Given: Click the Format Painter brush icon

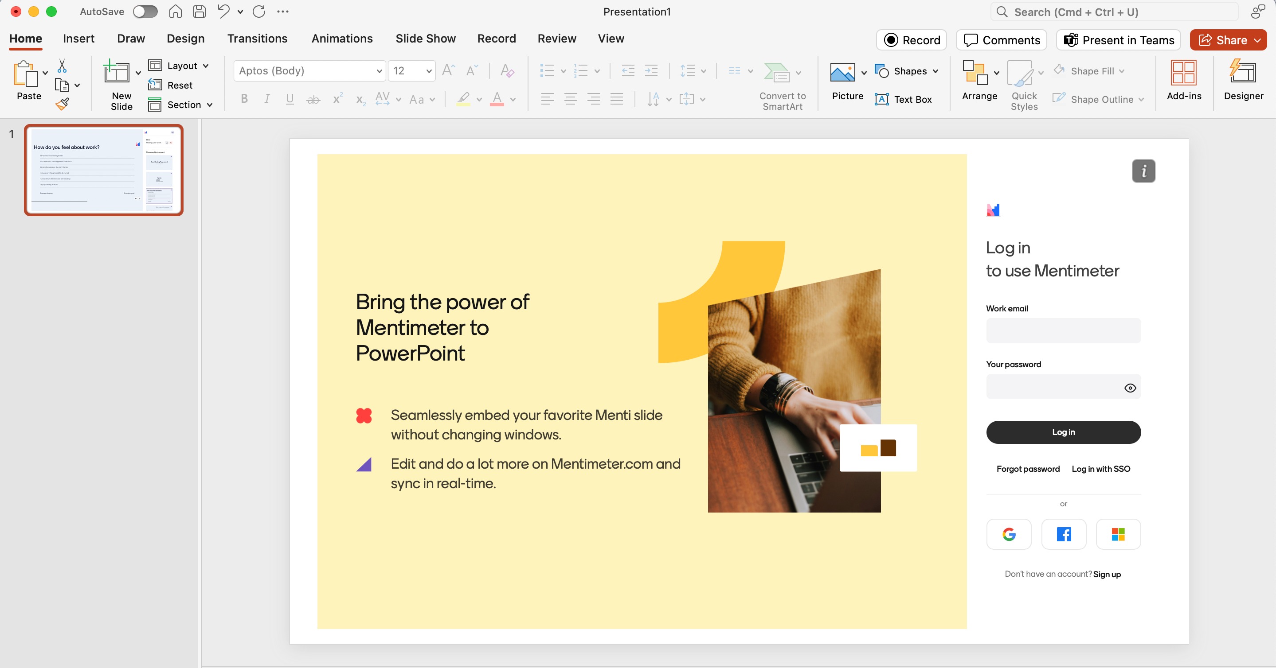Looking at the screenshot, I should tap(62, 104).
